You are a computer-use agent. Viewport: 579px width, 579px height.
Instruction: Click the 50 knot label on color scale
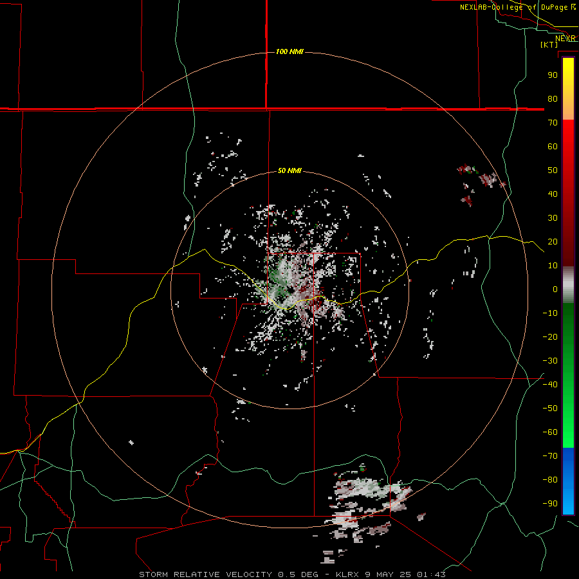click(553, 170)
